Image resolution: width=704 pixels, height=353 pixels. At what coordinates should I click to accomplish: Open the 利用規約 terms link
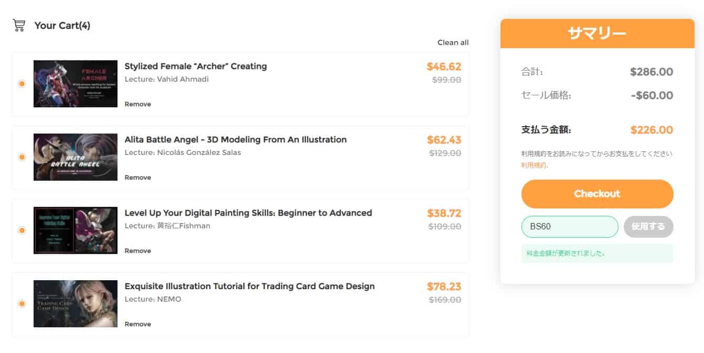[x=533, y=165]
